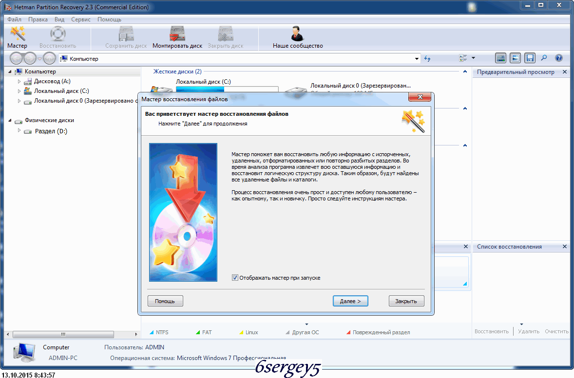Click the tree panel horizontal scrollbar thumb
Viewport: 574px width, 378px height.
(63, 334)
